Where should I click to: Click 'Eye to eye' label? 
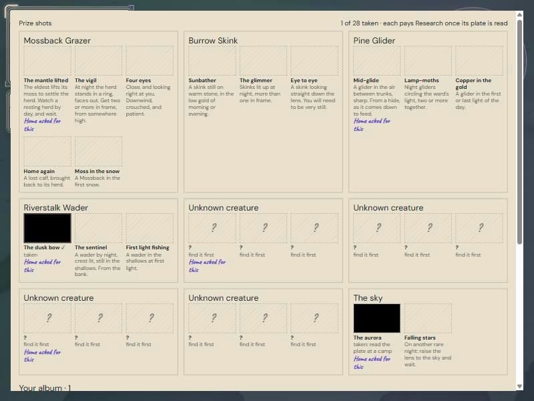tap(304, 80)
